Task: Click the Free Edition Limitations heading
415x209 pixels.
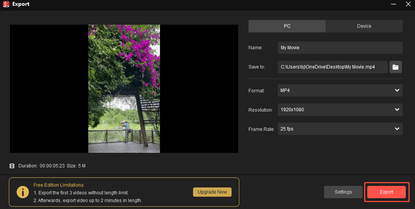Action: pyautogui.click(x=59, y=185)
